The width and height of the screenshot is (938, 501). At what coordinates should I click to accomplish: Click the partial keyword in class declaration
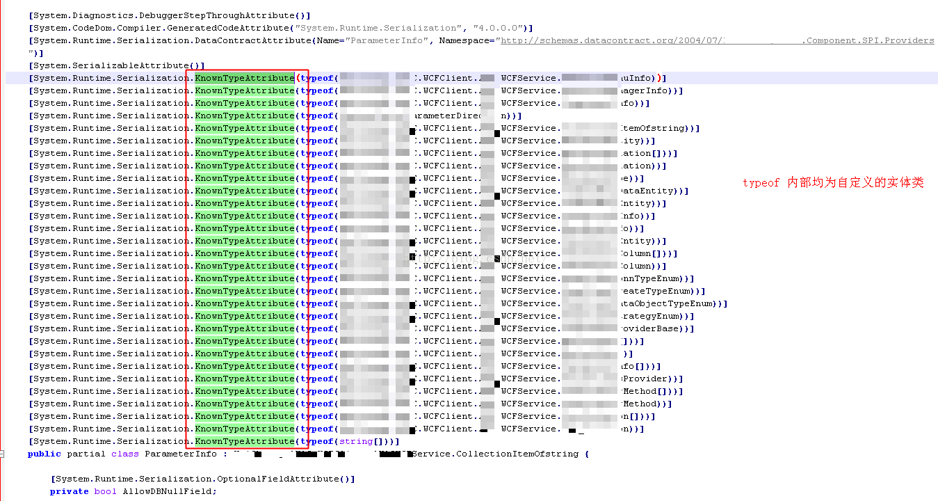(86, 454)
